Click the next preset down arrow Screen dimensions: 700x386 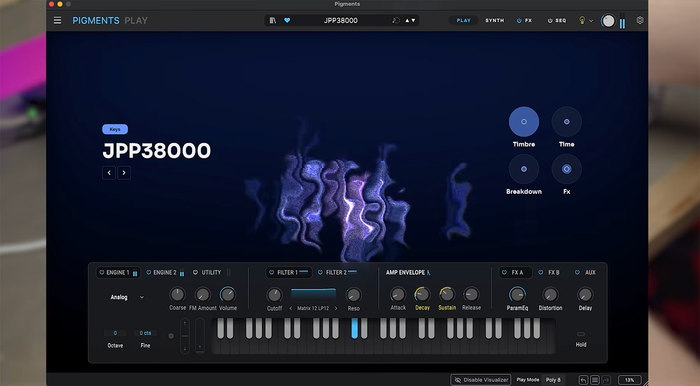(x=413, y=20)
